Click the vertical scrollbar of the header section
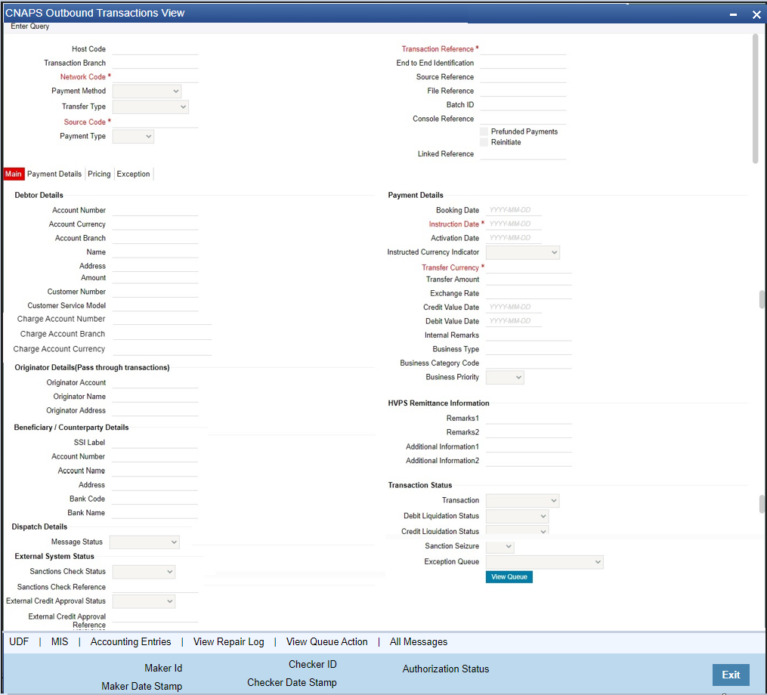Image resolution: width=767 pixels, height=695 pixels. coord(755,98)
